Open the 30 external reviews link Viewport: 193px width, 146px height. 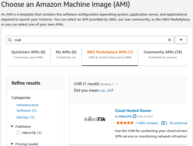(x=178, y=123)
